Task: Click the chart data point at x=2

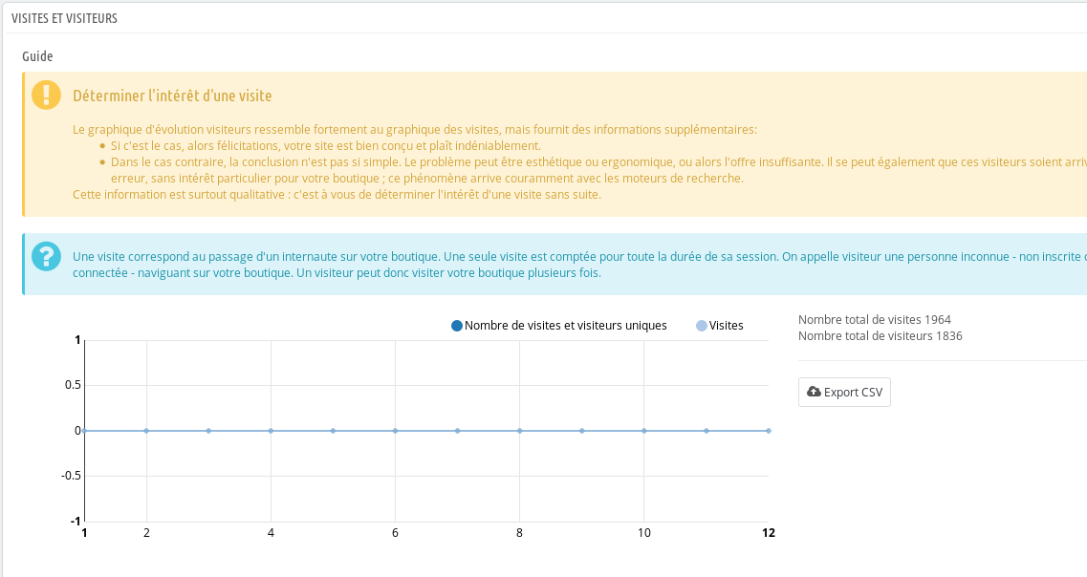Action: coord(146,431)
